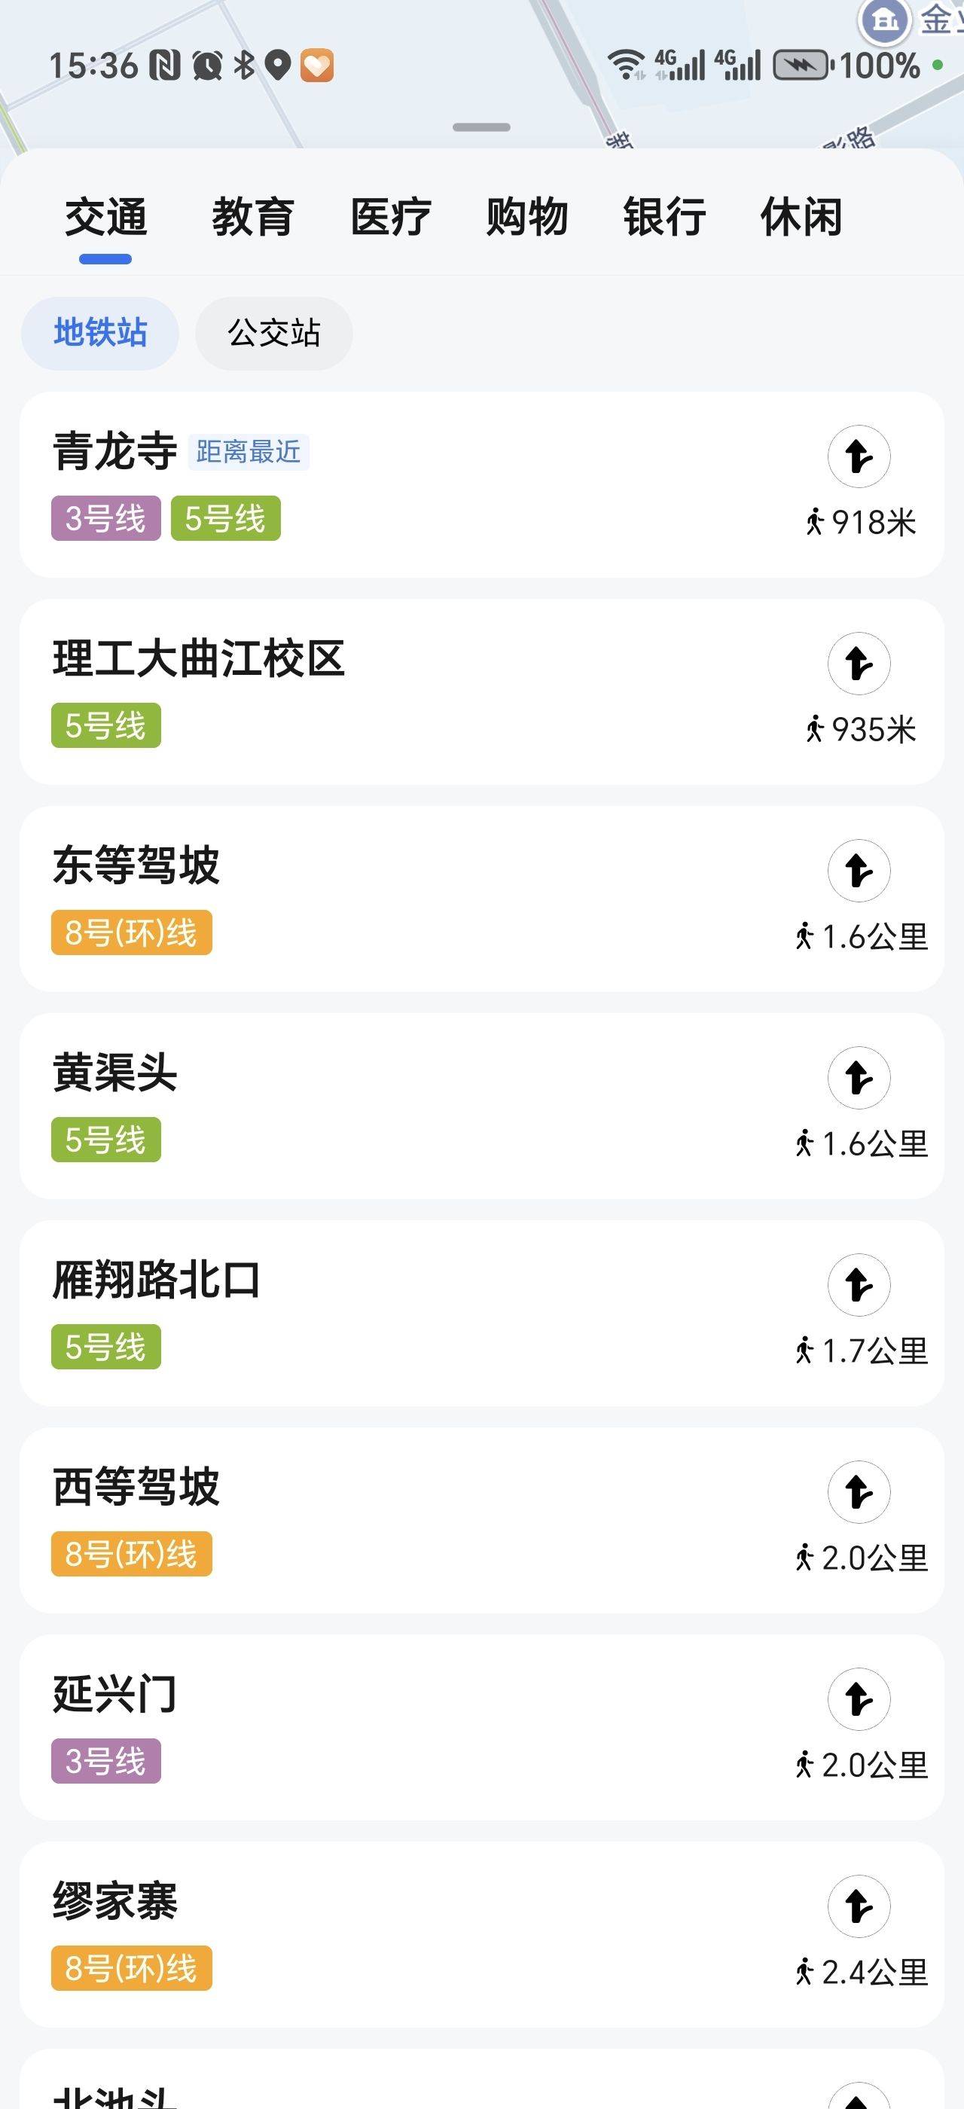Select the 休闲 tab

801,217
